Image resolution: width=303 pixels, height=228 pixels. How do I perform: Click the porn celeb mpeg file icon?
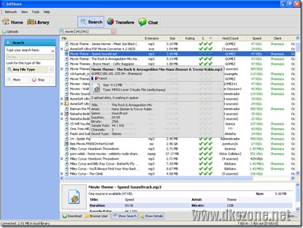(67, 153)
